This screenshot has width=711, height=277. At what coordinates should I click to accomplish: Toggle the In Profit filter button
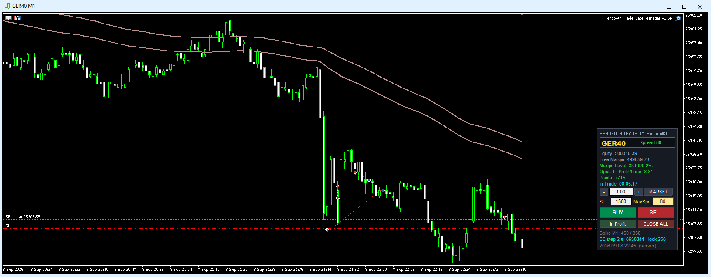(x=617, y=224)
